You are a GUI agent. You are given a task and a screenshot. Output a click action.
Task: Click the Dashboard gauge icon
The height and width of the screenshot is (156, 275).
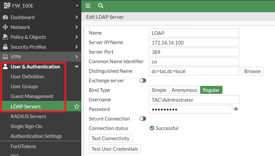pyautogui.click(x=5, y=17)
